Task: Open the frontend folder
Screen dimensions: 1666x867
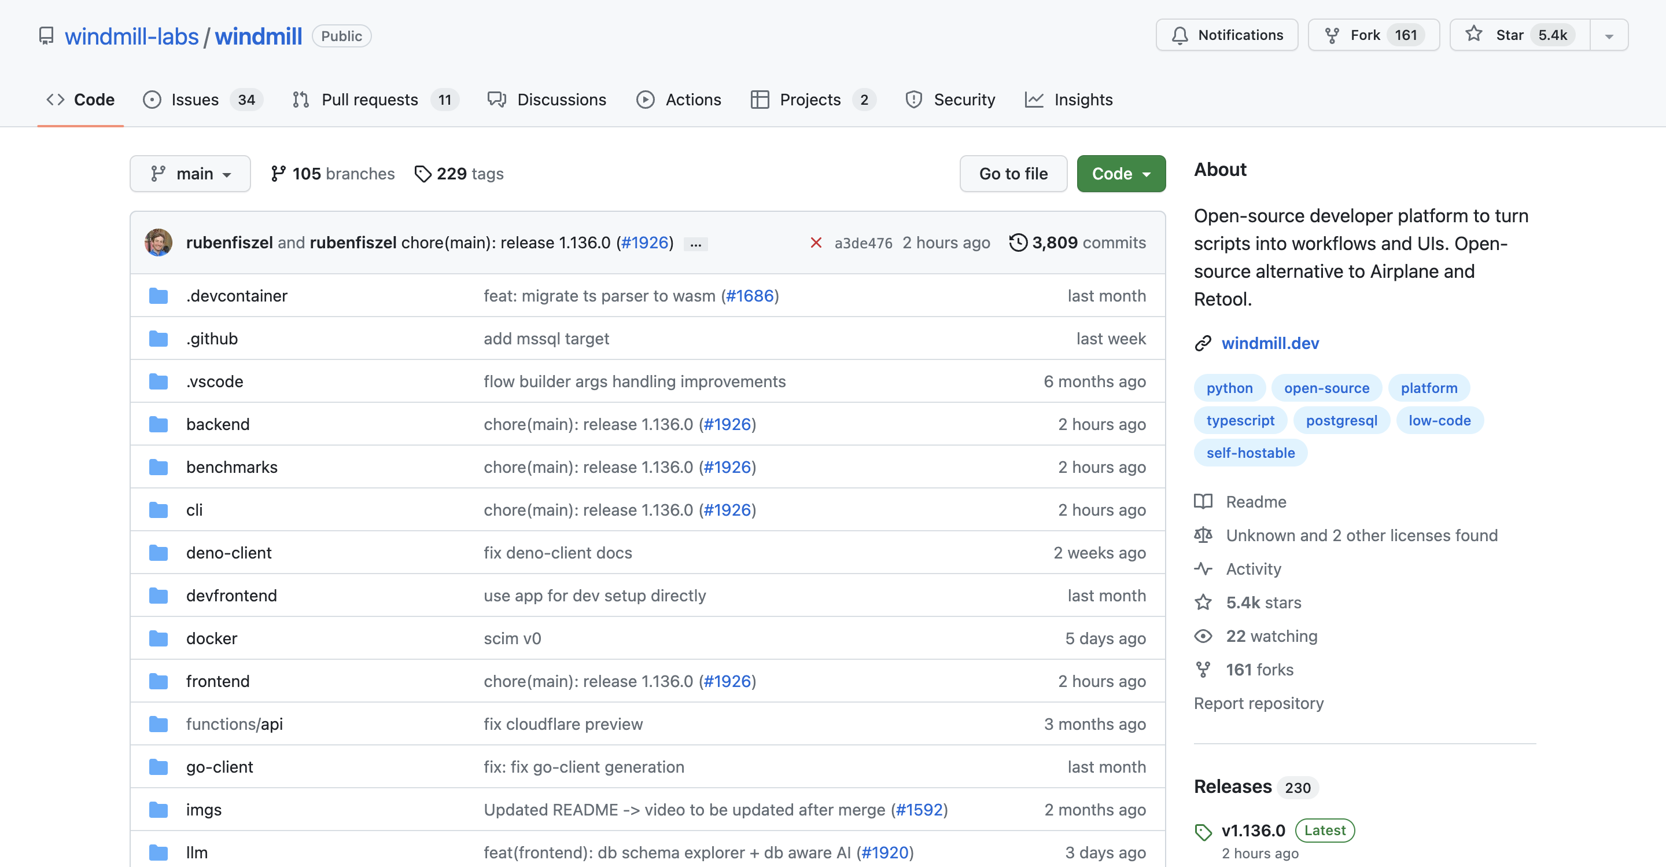Action: [218, 681]
